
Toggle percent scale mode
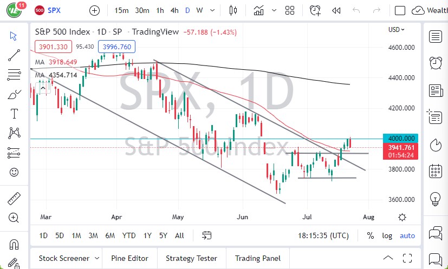pos(371,235)
